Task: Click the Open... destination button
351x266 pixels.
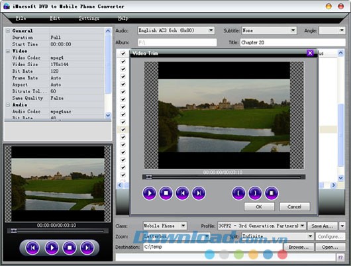Action: (330, 247)
